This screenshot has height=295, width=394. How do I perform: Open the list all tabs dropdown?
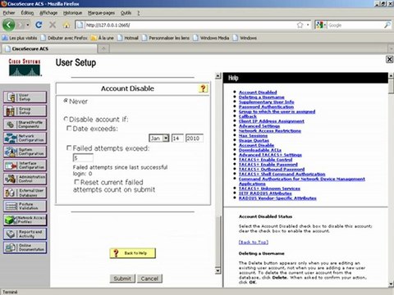pyautogui.click(x=391, y=48)
